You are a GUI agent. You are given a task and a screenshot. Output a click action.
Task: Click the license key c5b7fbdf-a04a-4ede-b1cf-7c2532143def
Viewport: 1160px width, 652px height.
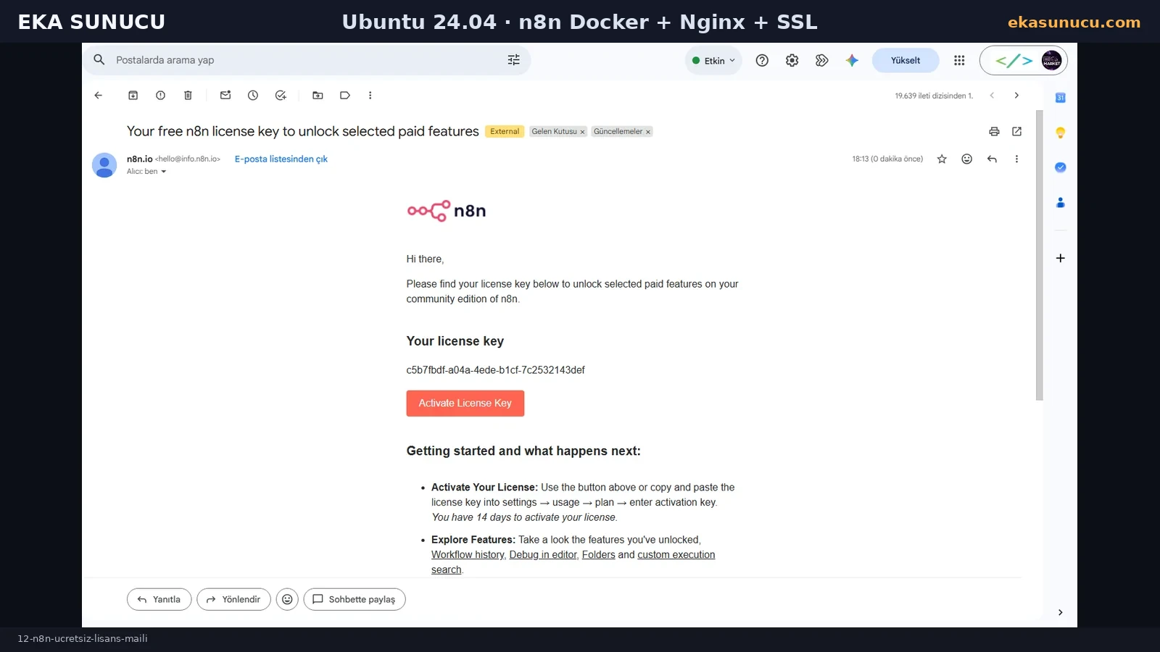click(x=496, y=370)
